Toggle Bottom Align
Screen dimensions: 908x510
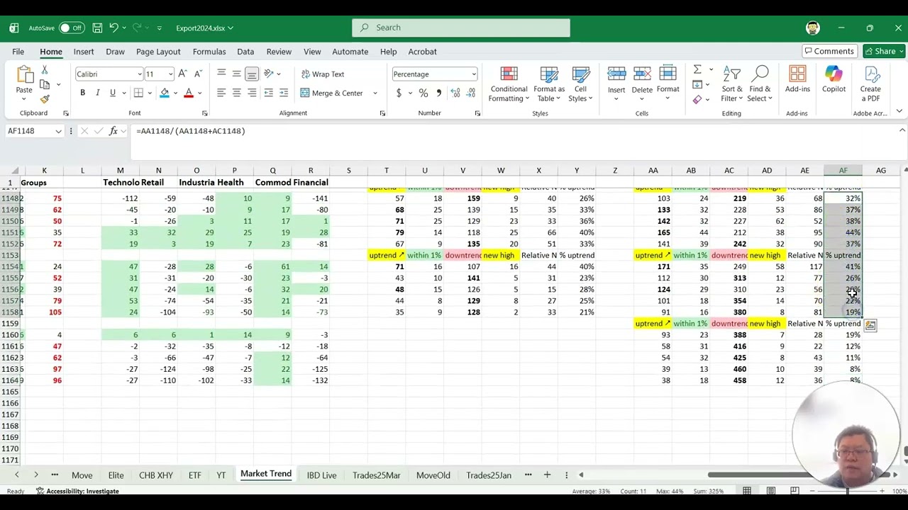click(x=251, y=74)
